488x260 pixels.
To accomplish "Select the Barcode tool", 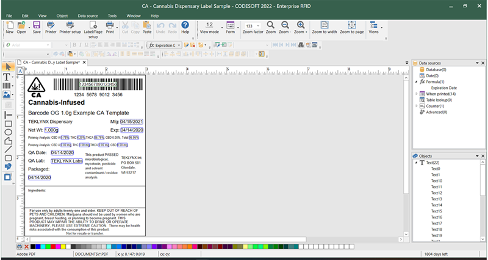I will (7, 85).
